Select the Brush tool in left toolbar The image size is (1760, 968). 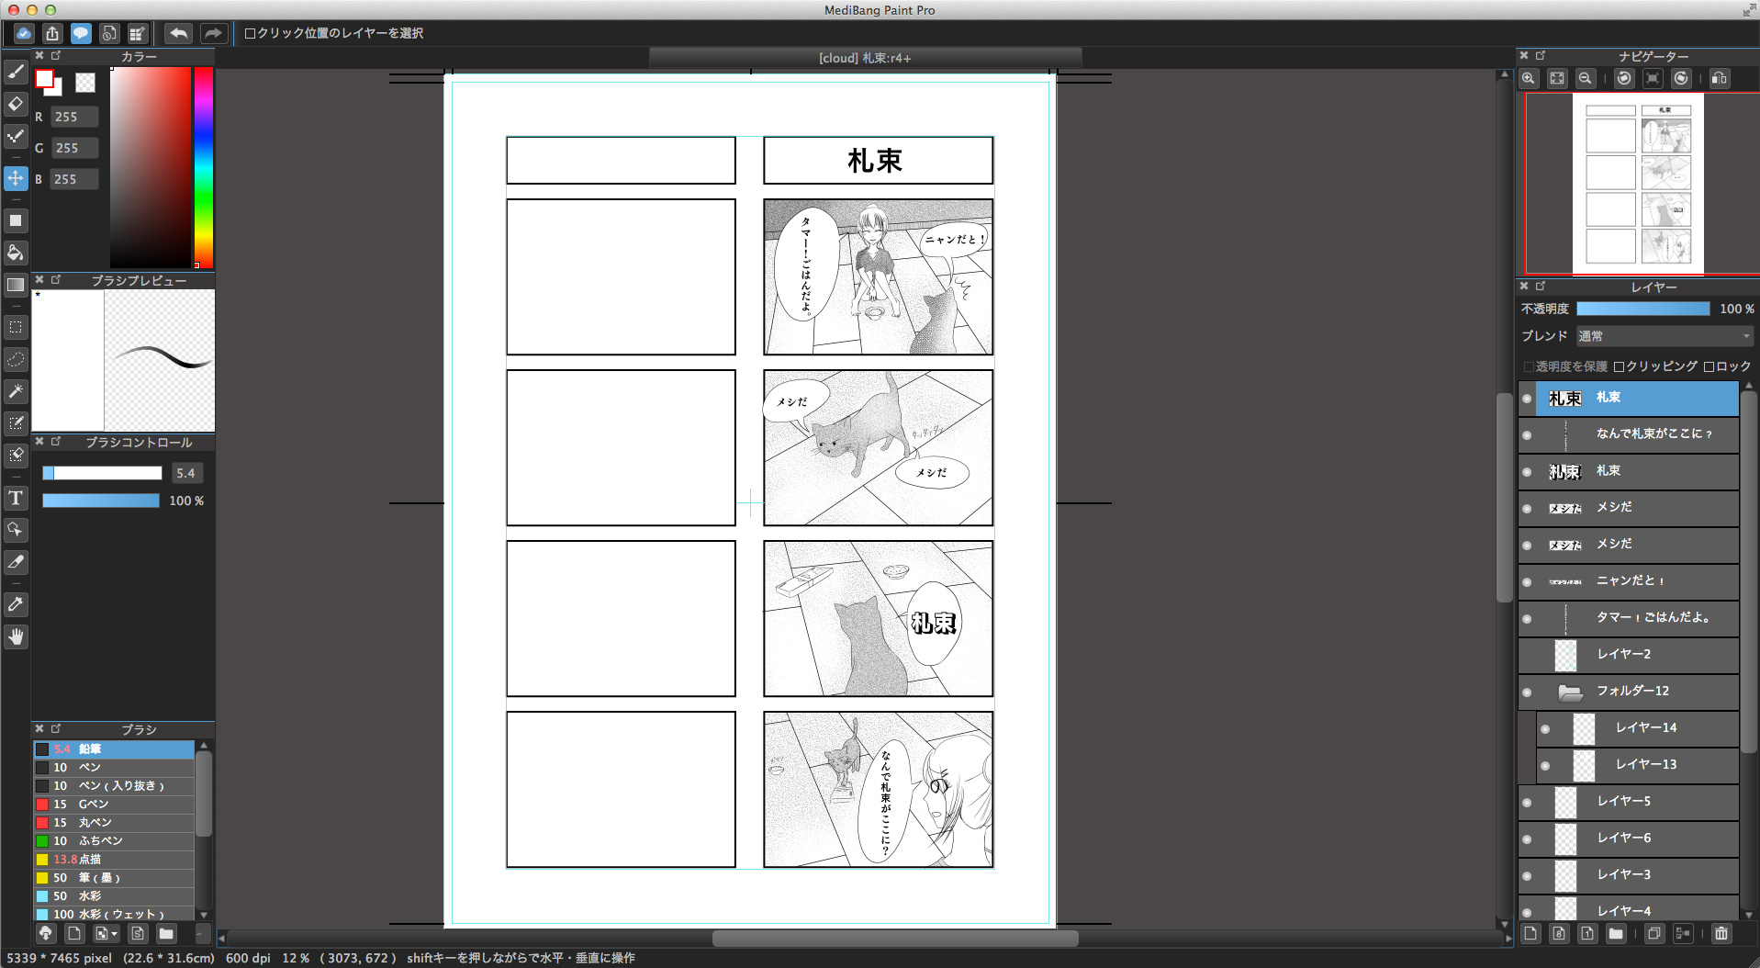[x=16, y=72]
